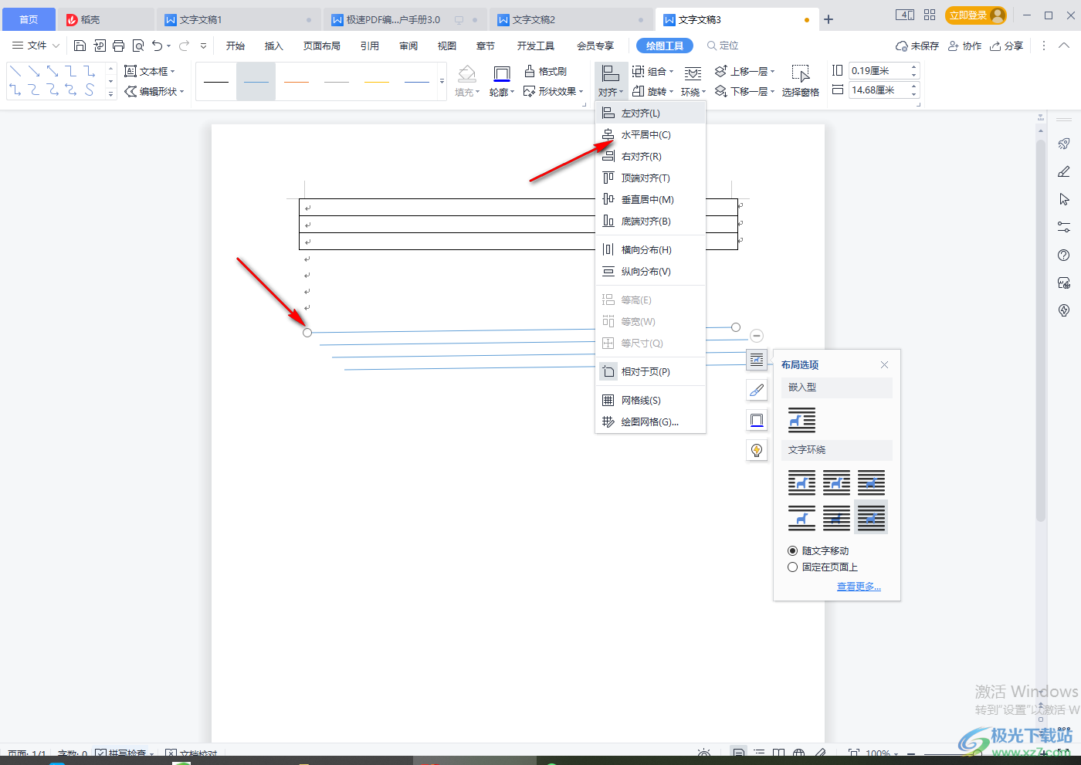Viewport: 1081px width, 765px height.
Task: Open the Text Box (文本框) tool
Action: tap(150, 71)
